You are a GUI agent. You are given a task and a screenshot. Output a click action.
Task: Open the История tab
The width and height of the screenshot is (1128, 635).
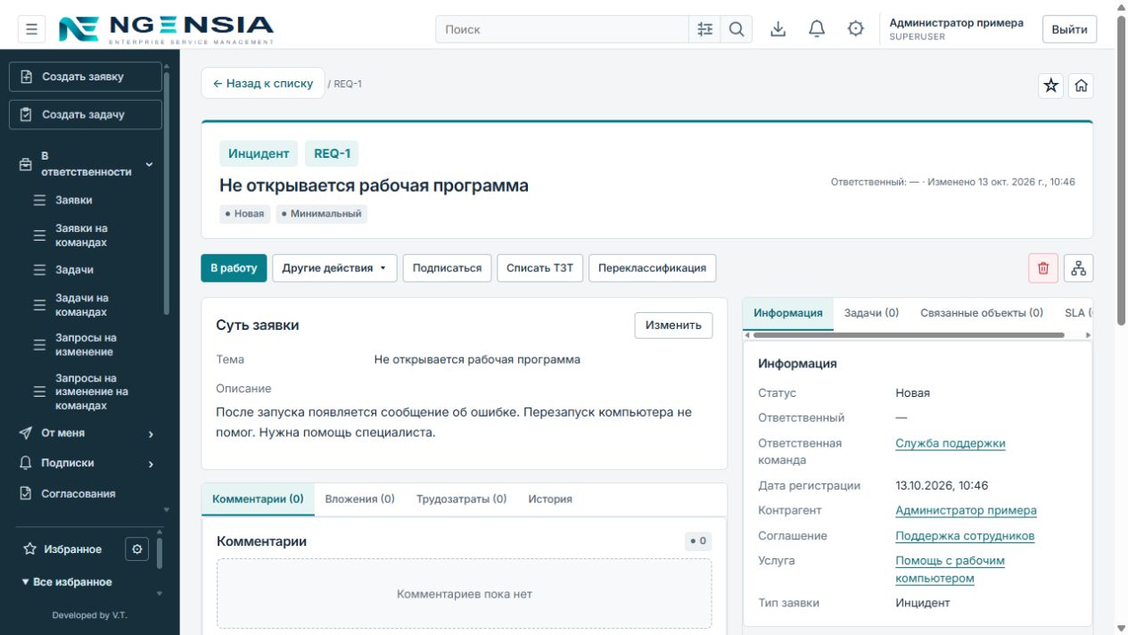click(x=550, y=499)
